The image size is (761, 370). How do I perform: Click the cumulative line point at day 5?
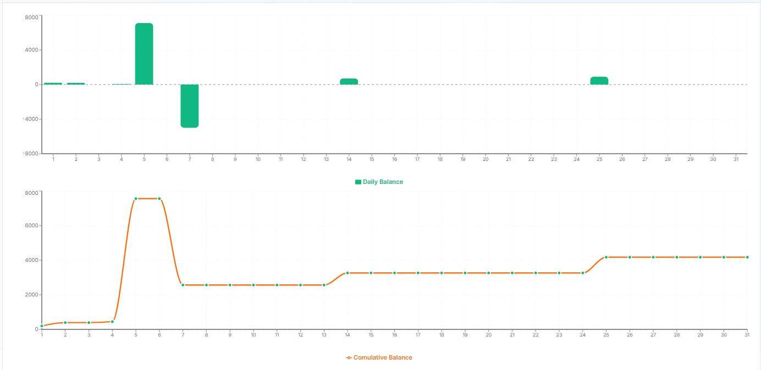(x=136, y=199)
